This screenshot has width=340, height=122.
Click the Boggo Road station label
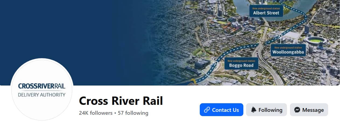point(241,64)
